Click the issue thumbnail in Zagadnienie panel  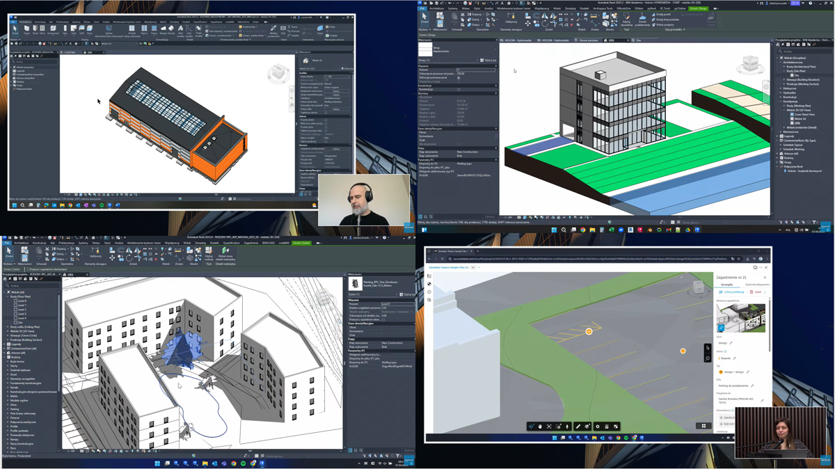741,318
